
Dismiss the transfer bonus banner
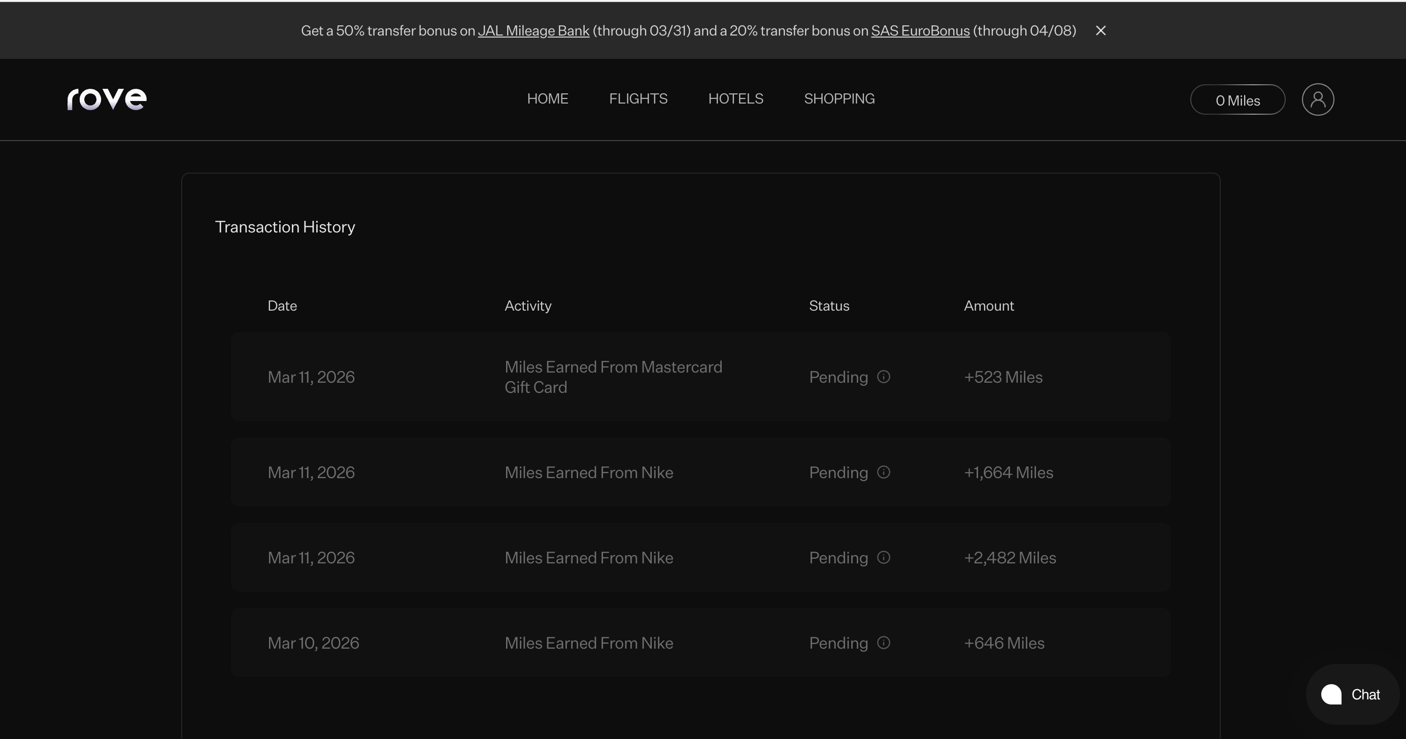tap(1100, 31)
